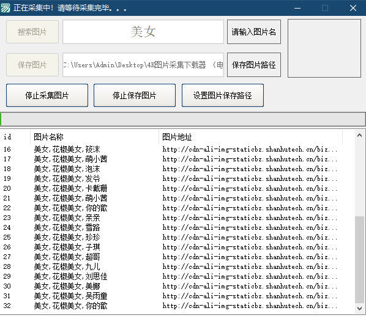Click the 搜索图片 button

click(32, 32)
